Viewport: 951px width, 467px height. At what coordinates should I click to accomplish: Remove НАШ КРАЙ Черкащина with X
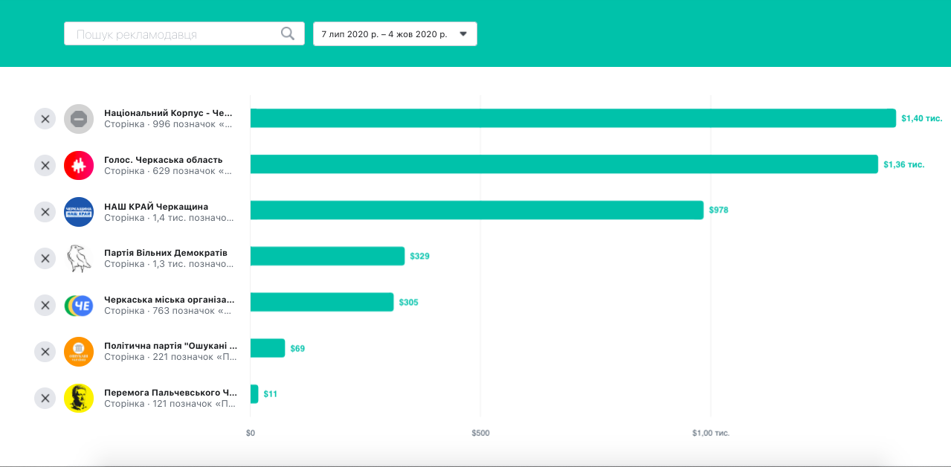pos(45,212)
